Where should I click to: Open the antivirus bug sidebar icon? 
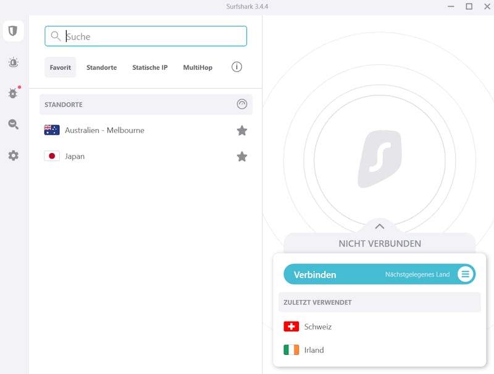(x=13, y=93)
